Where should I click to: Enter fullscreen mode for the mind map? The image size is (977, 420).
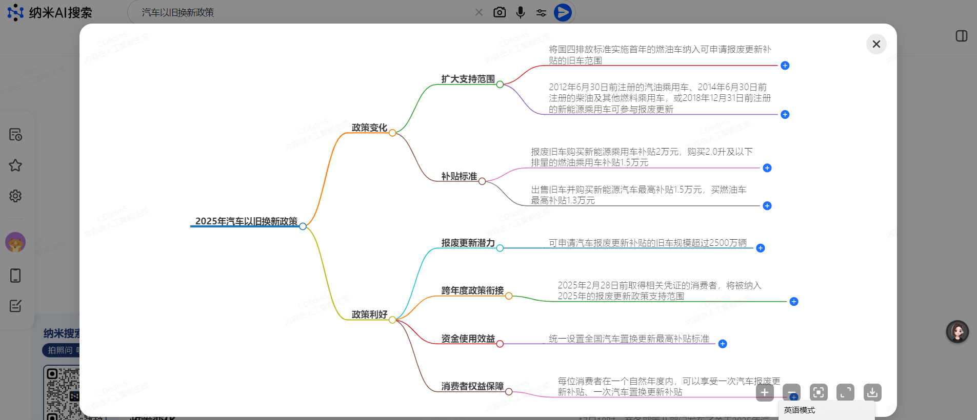pos(845,392)
